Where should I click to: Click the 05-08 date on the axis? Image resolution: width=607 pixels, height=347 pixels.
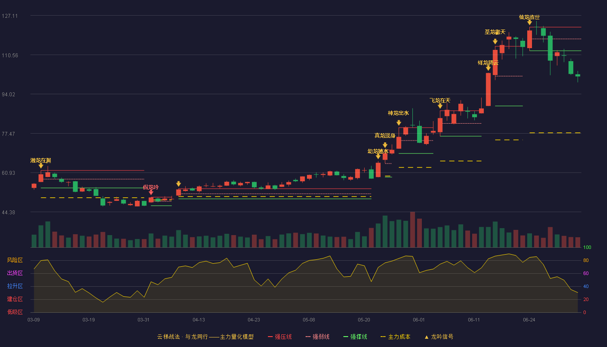point(309,320)
